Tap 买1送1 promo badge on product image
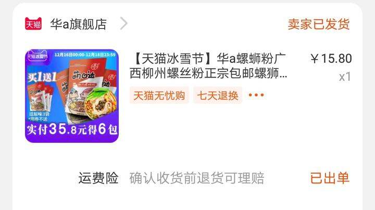This screenshot has width=375, height=210. point(42,77)
